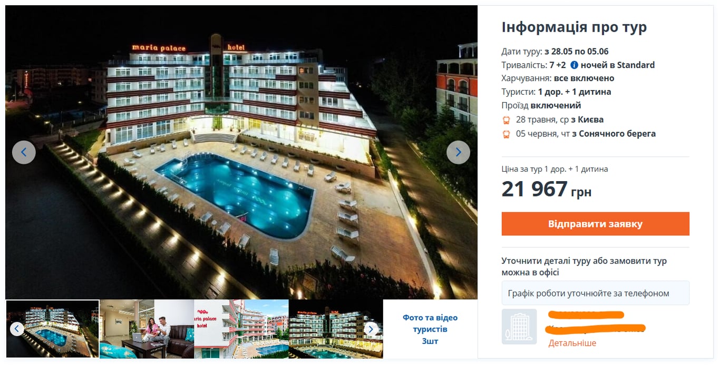Select daytime maria palace facade thumbnail
Screen dimensions: 720x368
click(x=241, y=329)
